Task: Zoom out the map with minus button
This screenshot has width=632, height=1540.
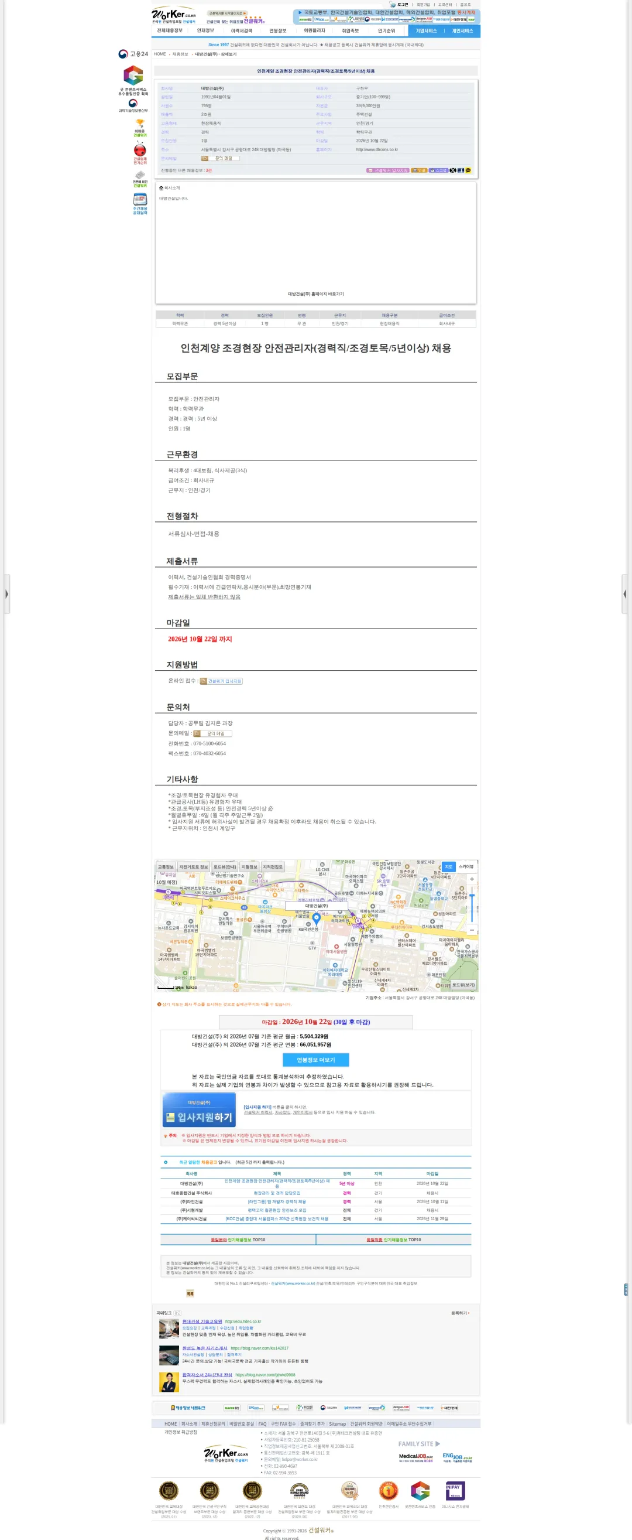Action: pyautogui.click(x=472, y=930)
